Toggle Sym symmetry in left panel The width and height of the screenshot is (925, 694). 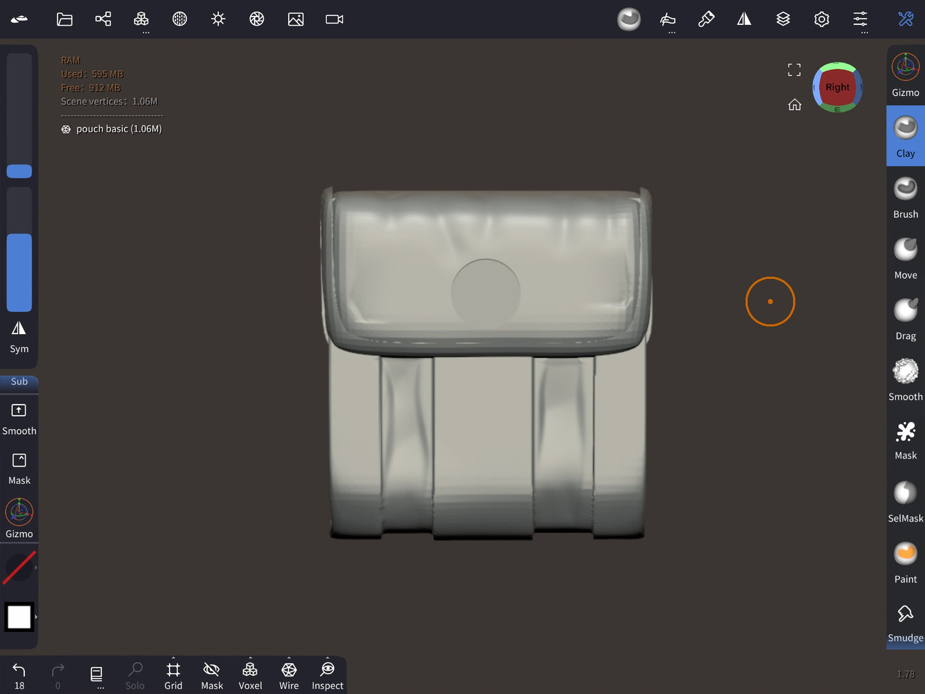(19, 337)
